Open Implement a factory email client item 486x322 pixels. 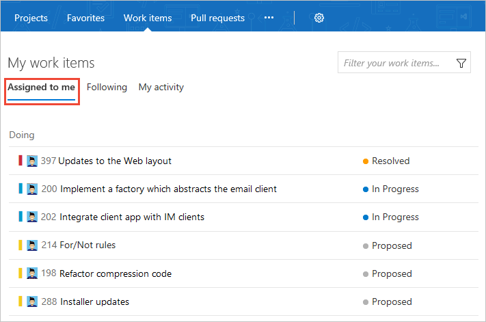168,189
